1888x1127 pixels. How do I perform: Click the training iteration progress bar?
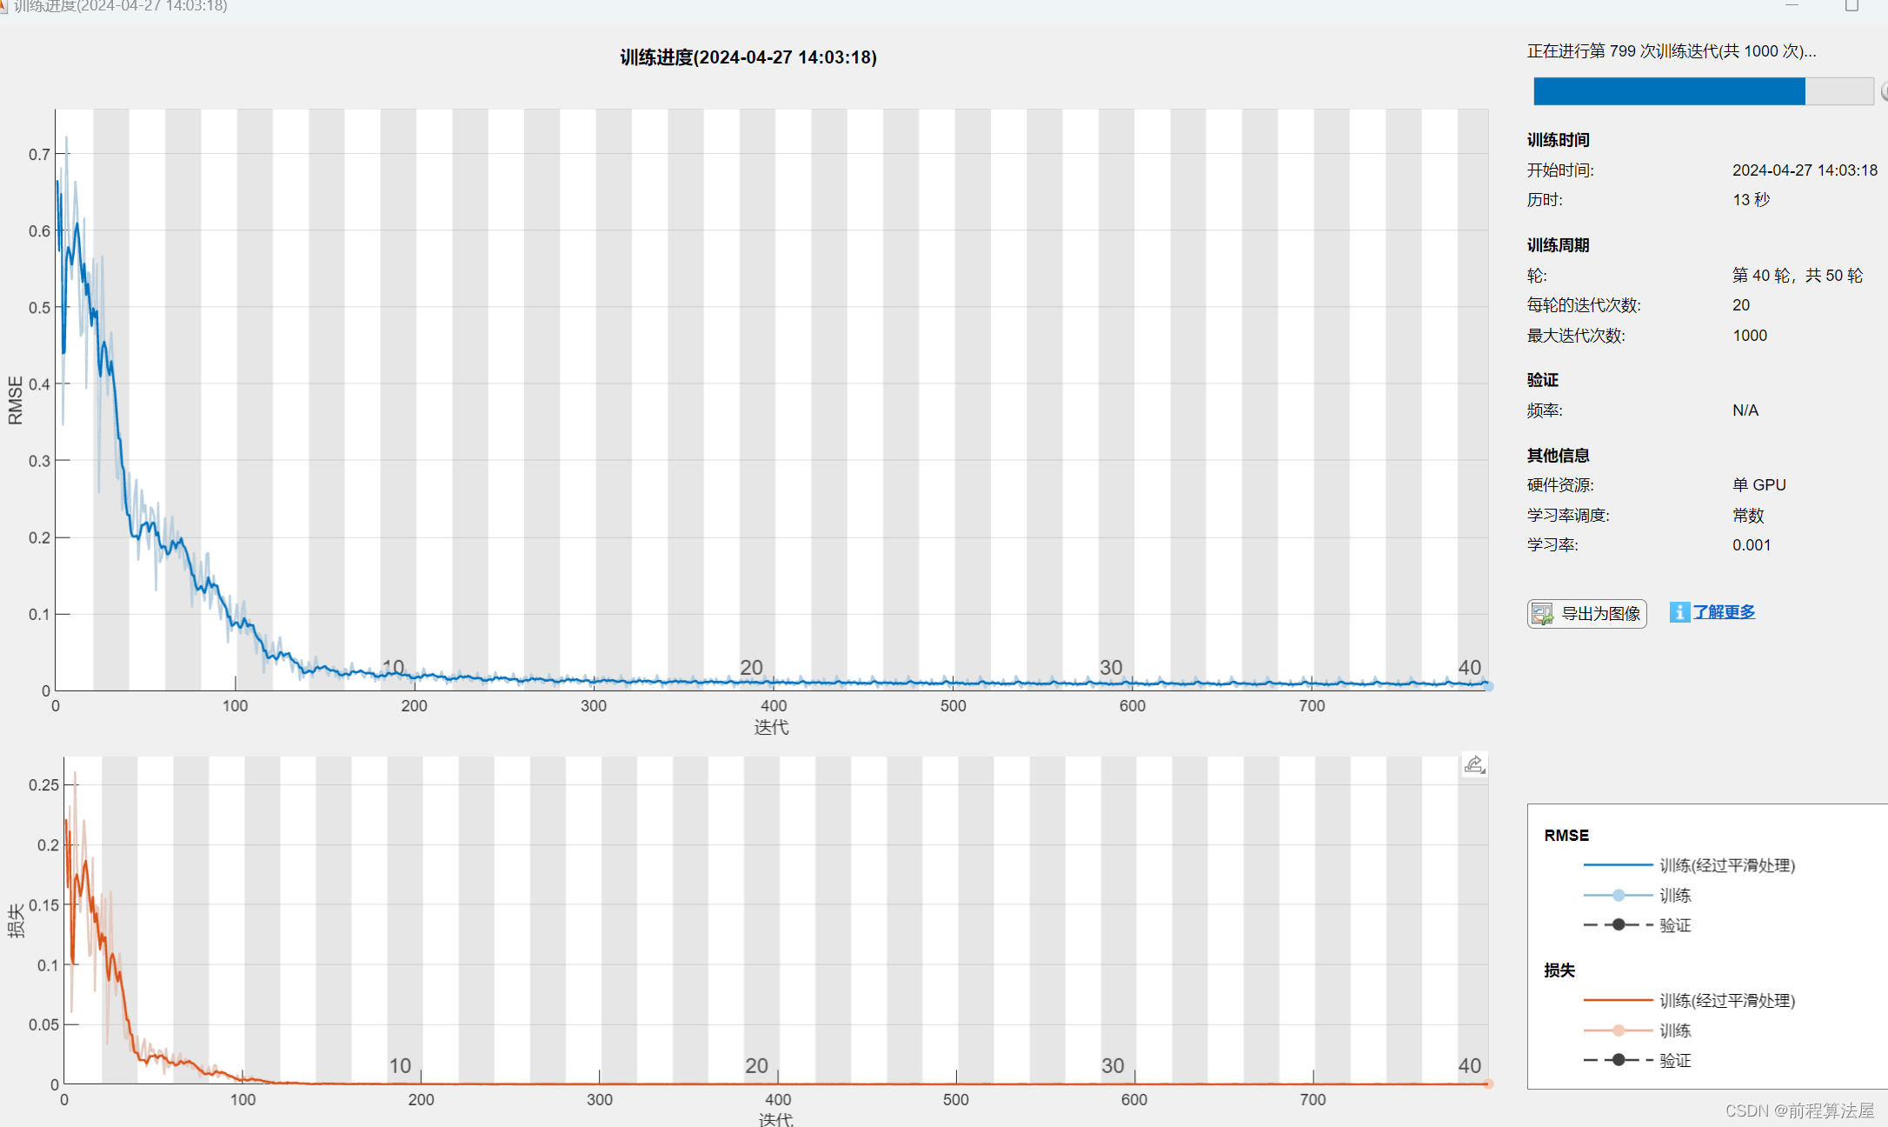click(x=1703, y=91)
